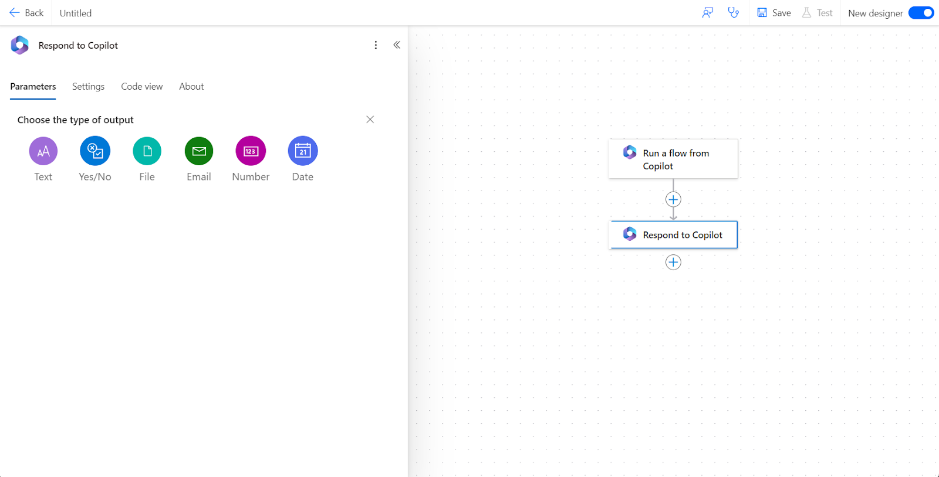This screenshot has height=477, width=939.
Task: Go back using the Back arrow
Action: click(x=26, y=13)
